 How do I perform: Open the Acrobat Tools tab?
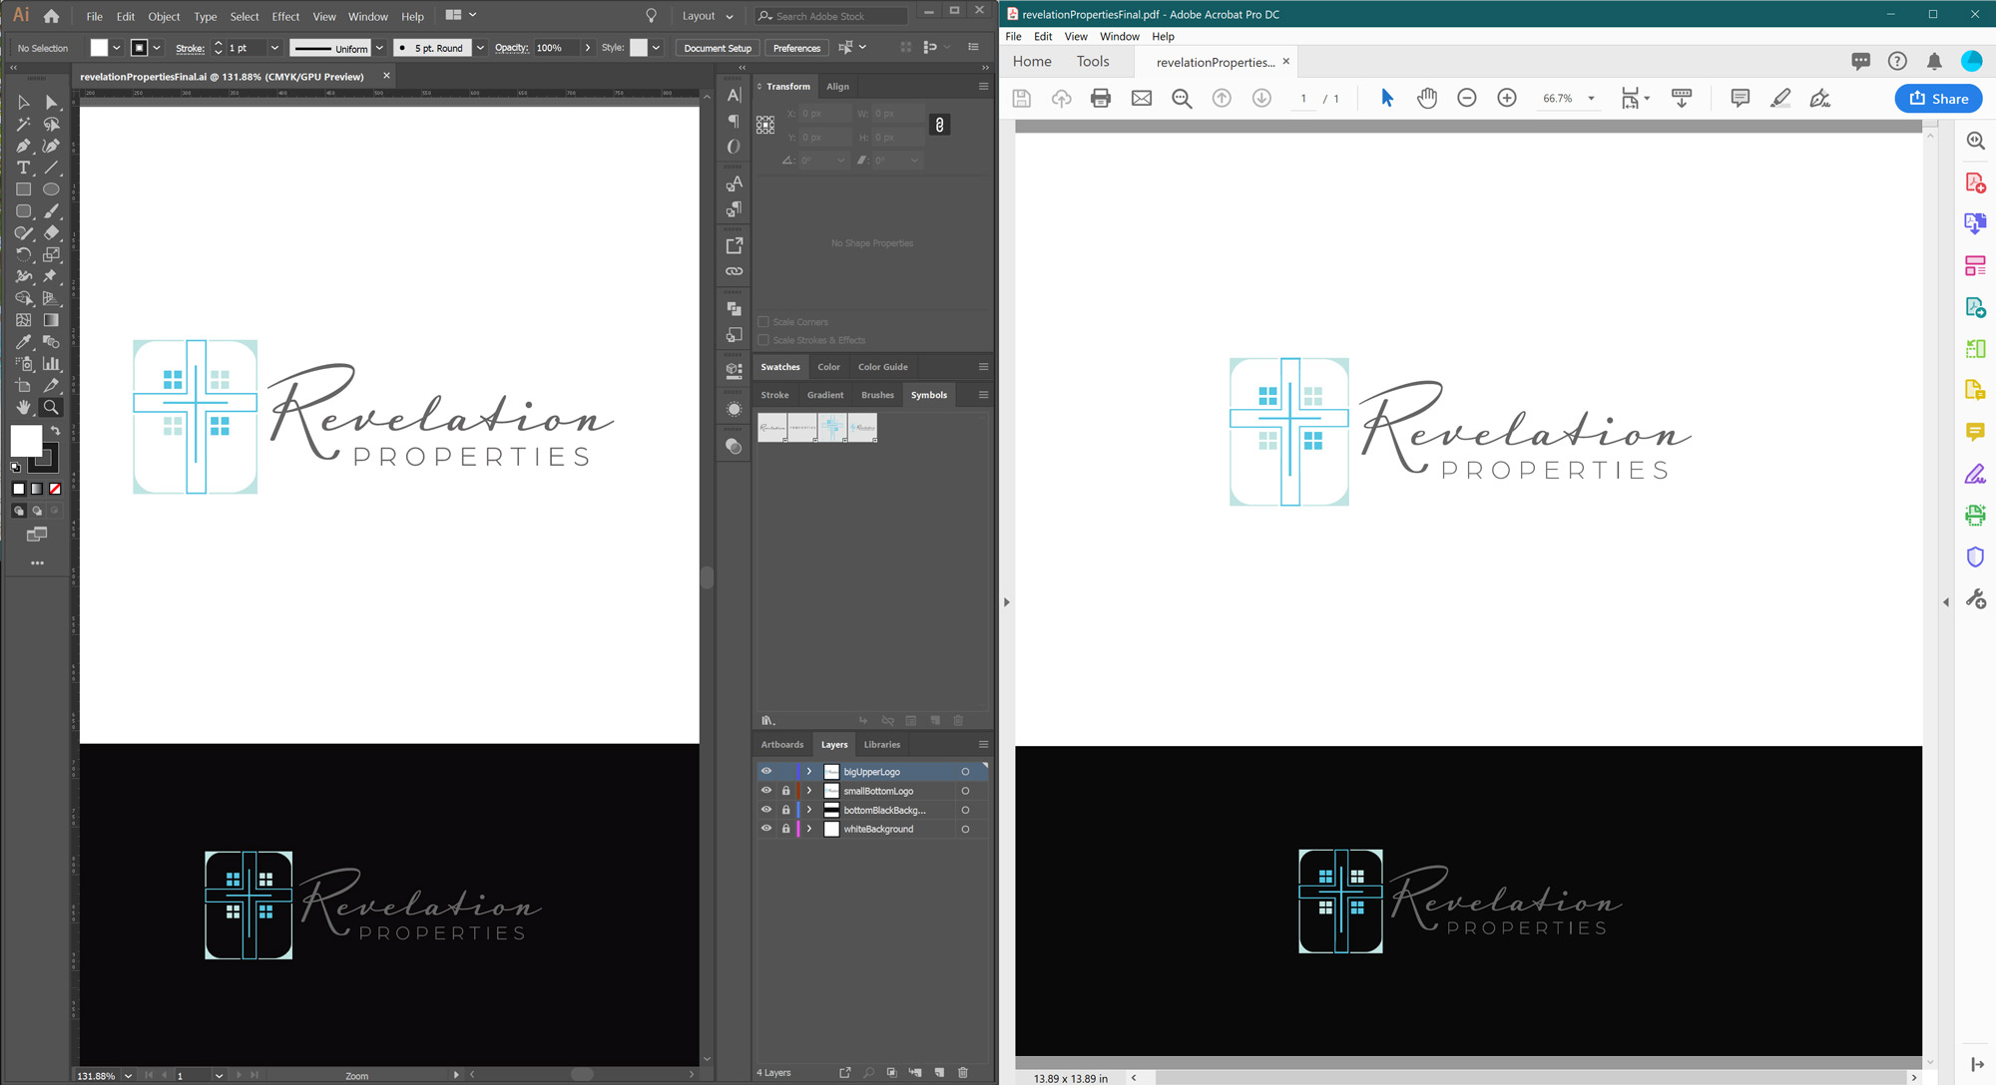click(x=1093, y=61)
